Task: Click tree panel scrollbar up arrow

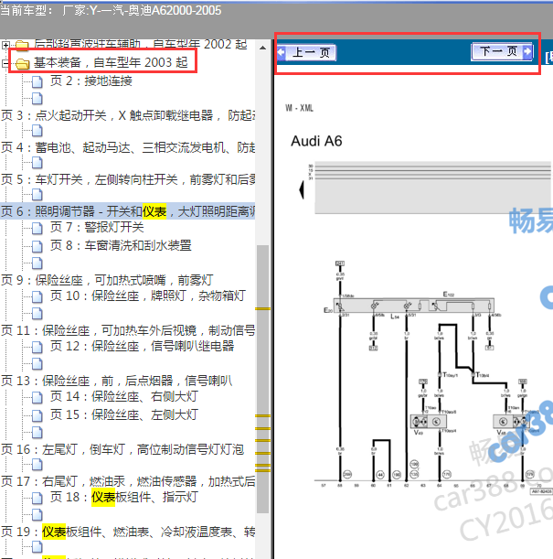Action: point(263,48)
